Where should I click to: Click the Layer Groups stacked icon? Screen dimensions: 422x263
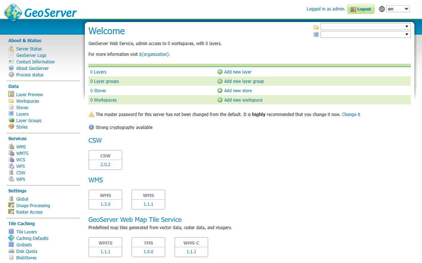tap(11, 120)
